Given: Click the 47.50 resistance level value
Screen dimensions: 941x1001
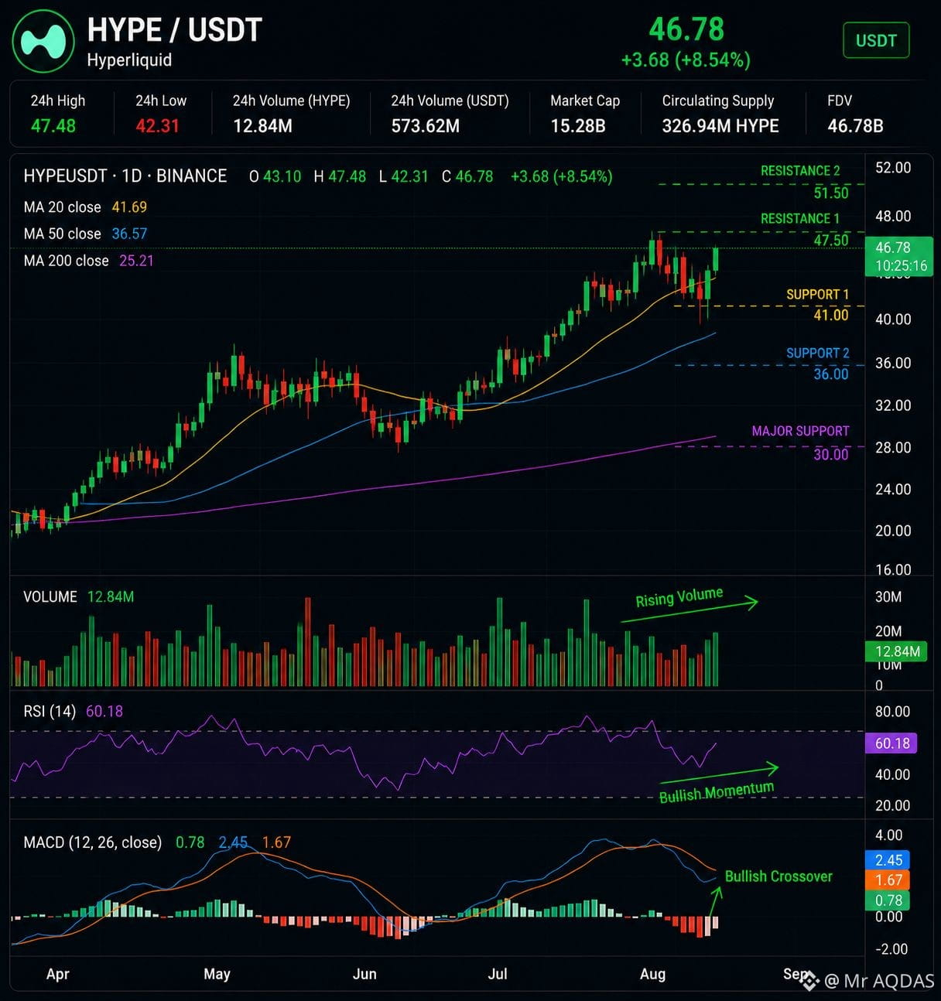Looking at the screenshot, I should pyautogui.click(x=831, y=241).
